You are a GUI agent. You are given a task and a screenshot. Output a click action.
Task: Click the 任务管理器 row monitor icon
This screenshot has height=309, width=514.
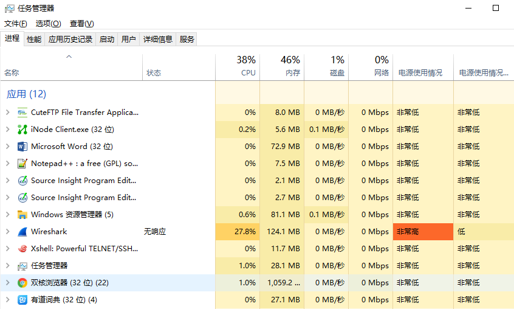22,266
